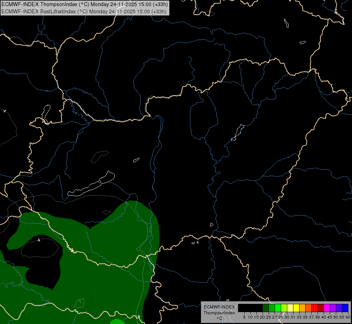This screenshot has height=324, width=352.
Task: Select the violet 50-55 legend swatch
Action: tap(339, 308)
